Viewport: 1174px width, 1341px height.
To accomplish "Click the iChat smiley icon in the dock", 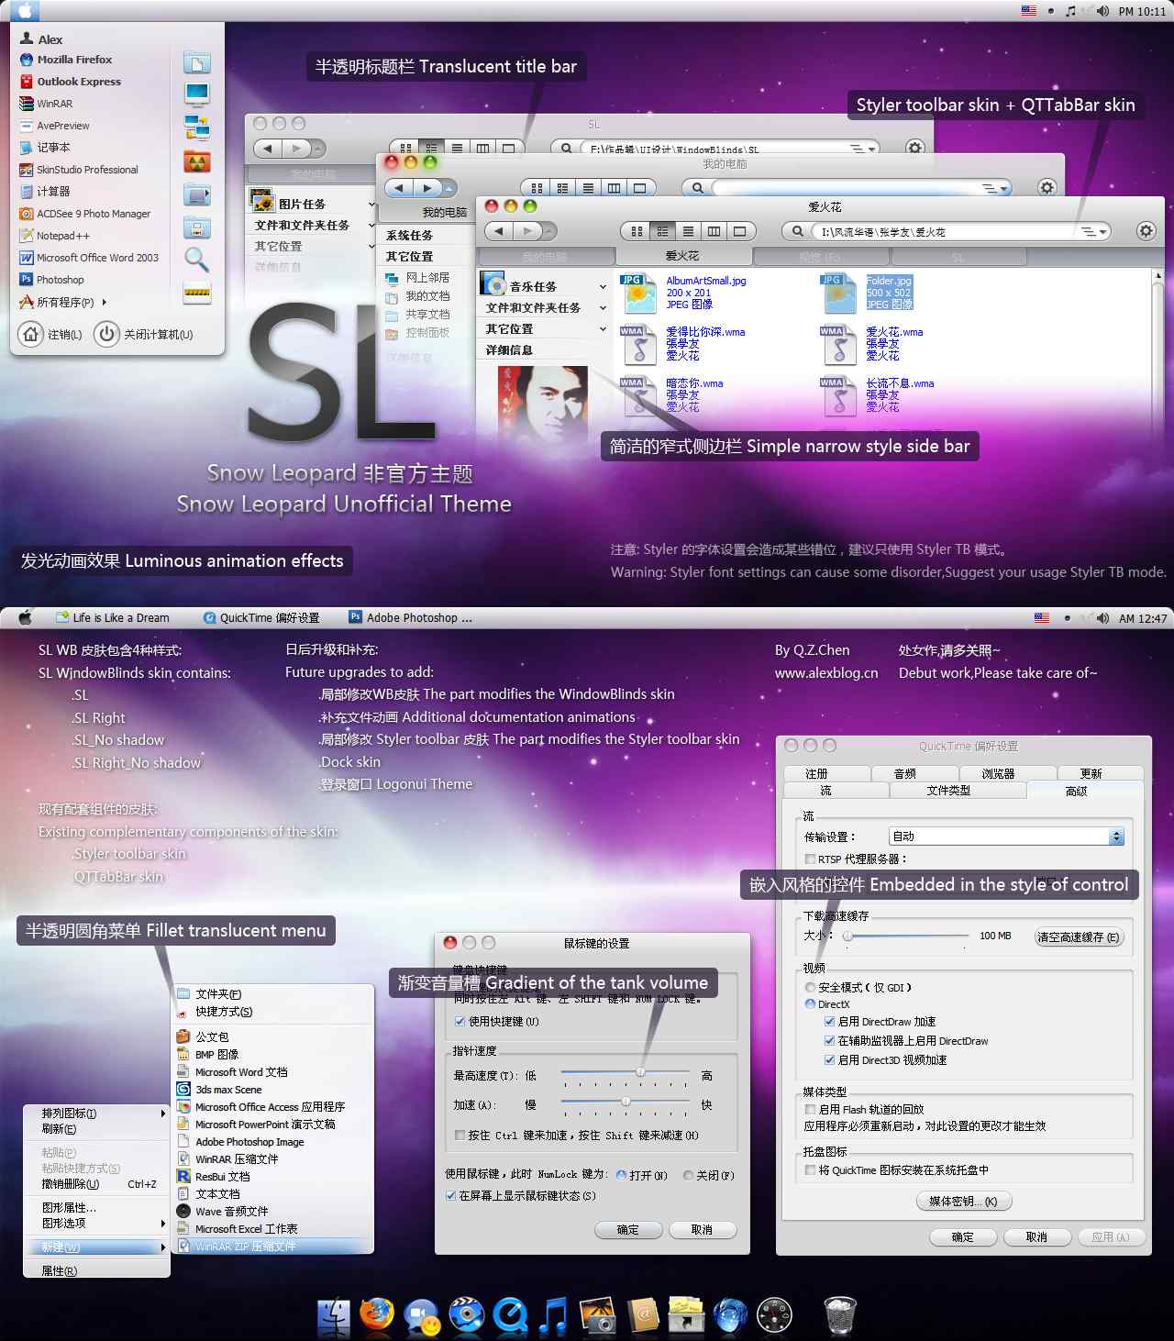I will (423, 1316).
